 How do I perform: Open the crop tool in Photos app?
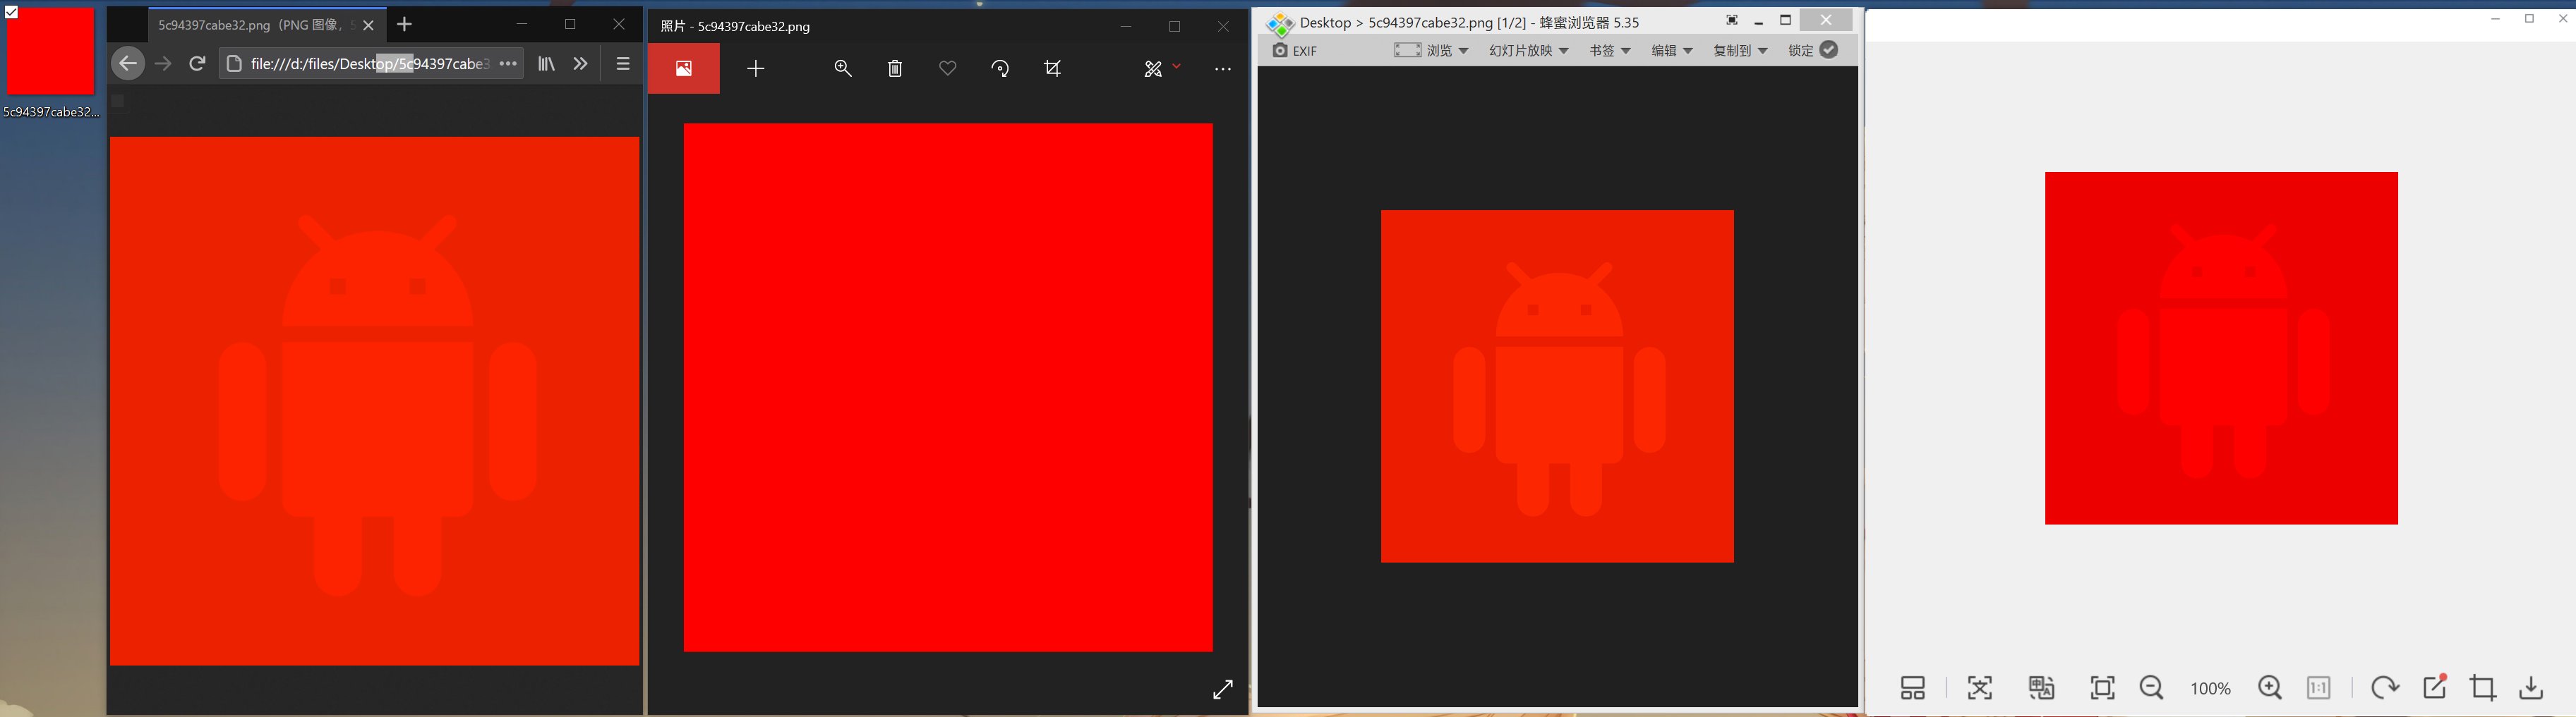pos(1052,68)
